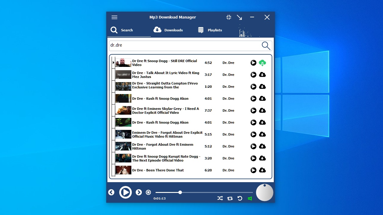This screenshot has width=383, height=215.
Task: Play Been There Done That
Action: click(x=253, y=170)
